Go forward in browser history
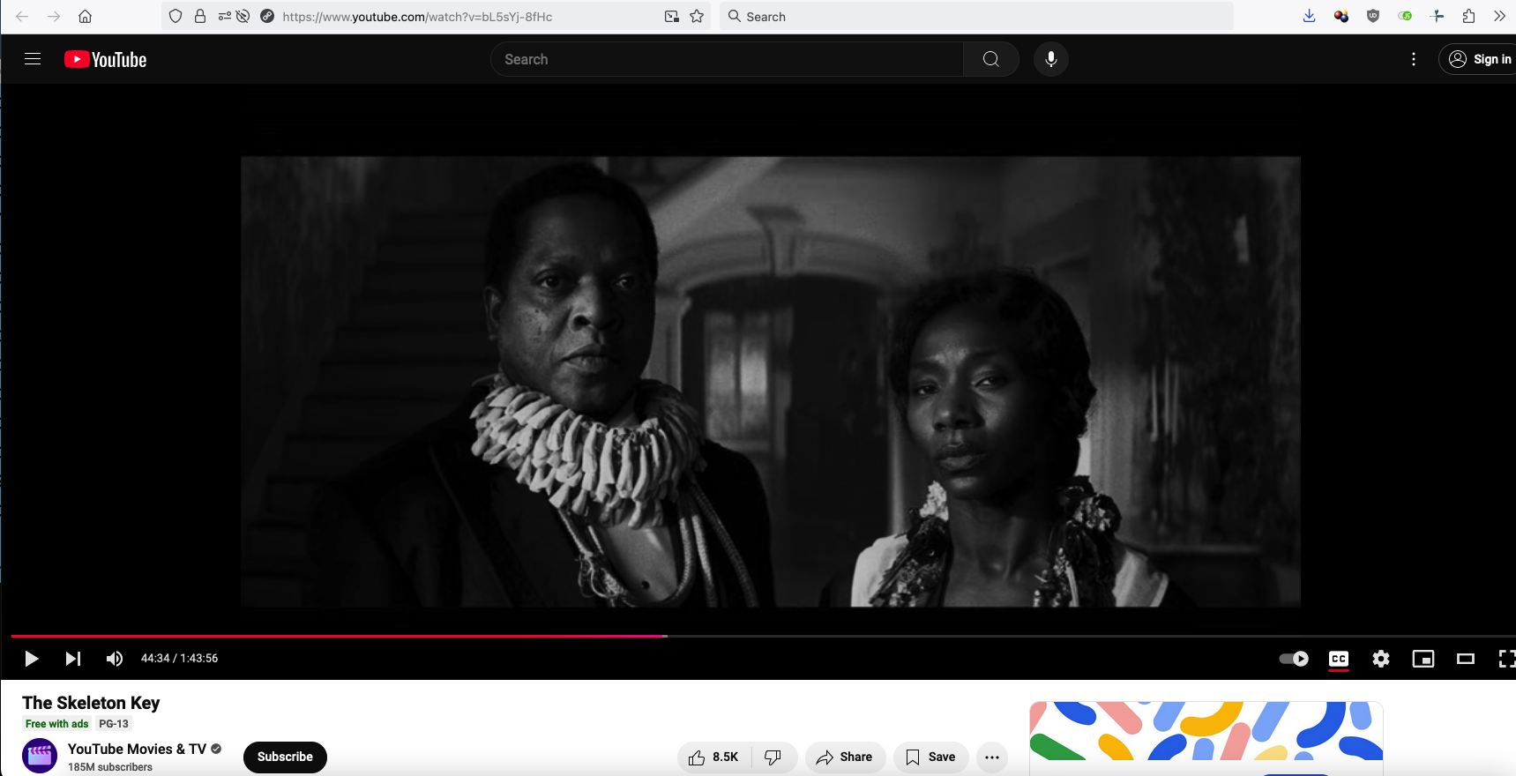Screen dimensions: 1516x776 [x=54, y=17]
